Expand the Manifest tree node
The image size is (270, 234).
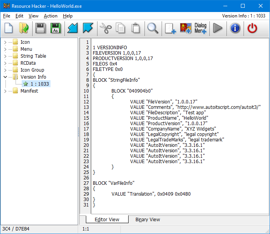[5, 91]
